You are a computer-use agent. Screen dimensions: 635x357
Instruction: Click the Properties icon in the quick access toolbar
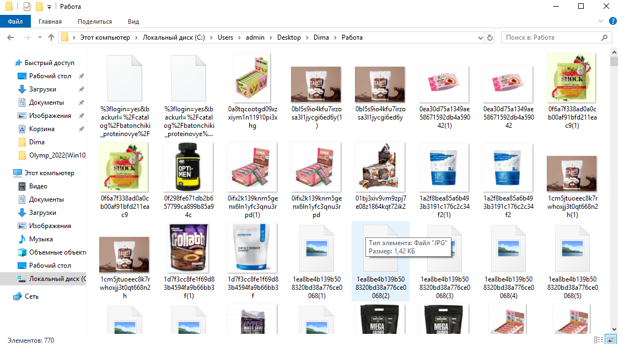tap(26, 7)
